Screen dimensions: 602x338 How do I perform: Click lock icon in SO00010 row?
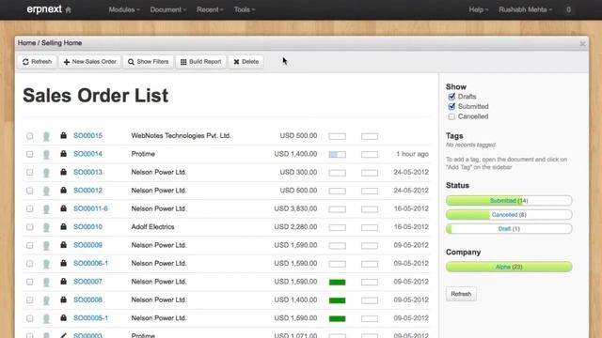pos(63,226)
